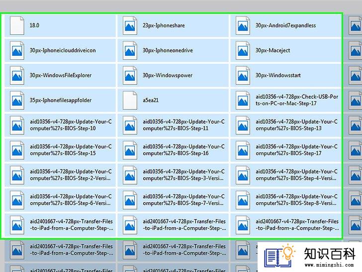Select the file name ending BIOS-Step-2-Versi...
The height and width of the screenshot is (272, 362).
(x=71, y=175)
